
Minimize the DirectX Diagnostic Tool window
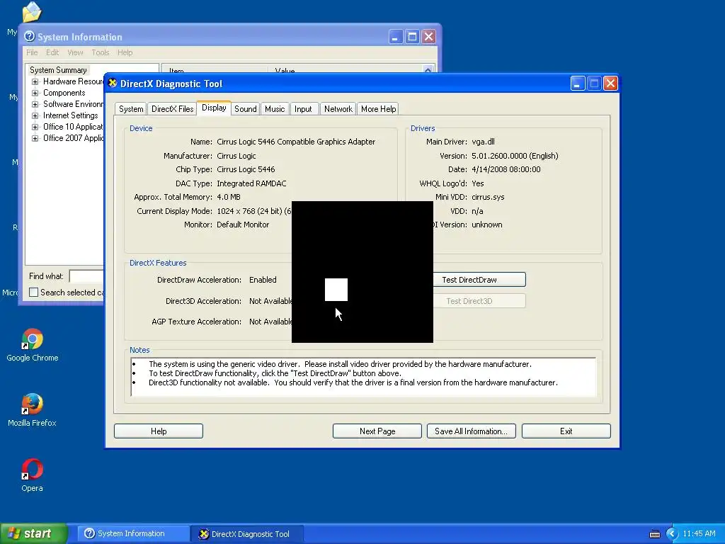point(578,84)
